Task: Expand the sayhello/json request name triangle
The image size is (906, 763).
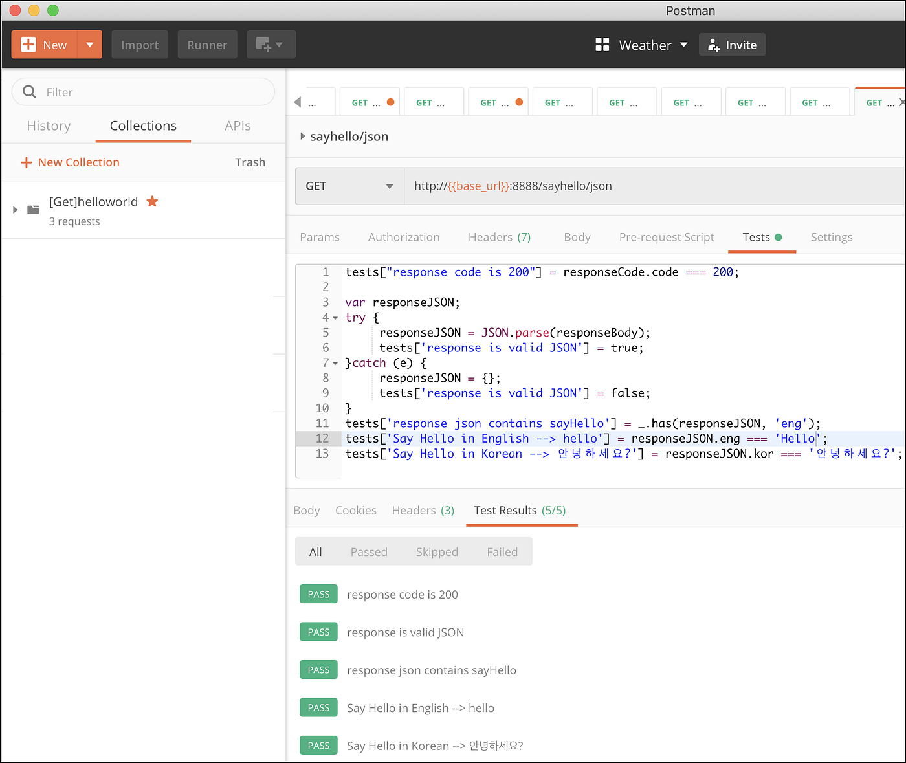Action: pos(302,137)
